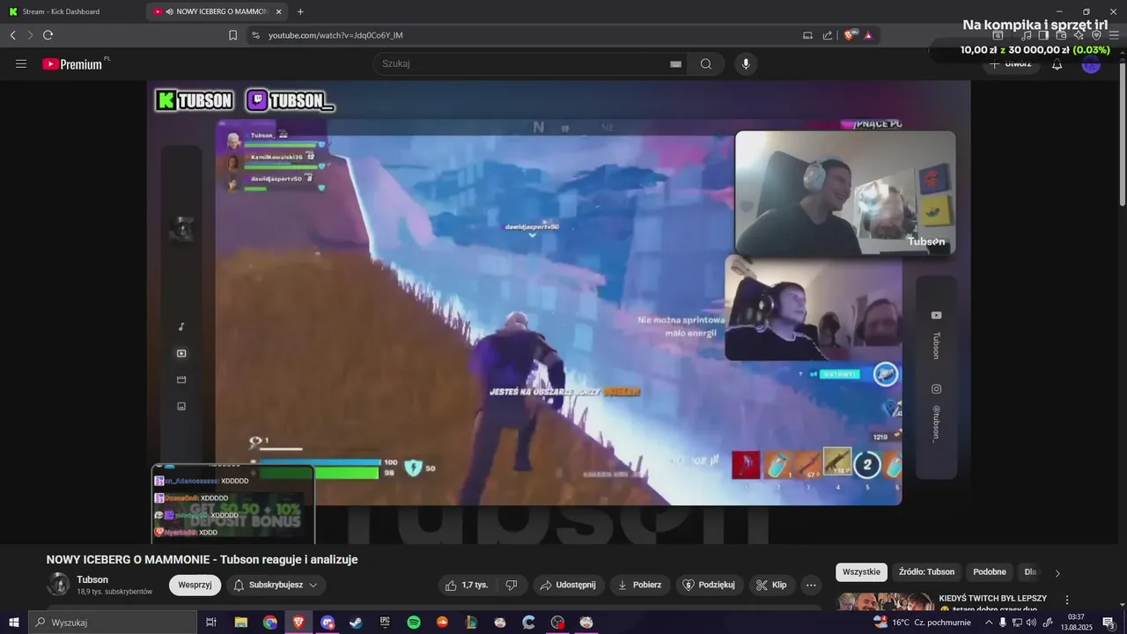Go to YouTube home via Premium logo
Image resolution: width=1127 pixels, height=634 pixels.
[x=76, y=63]
